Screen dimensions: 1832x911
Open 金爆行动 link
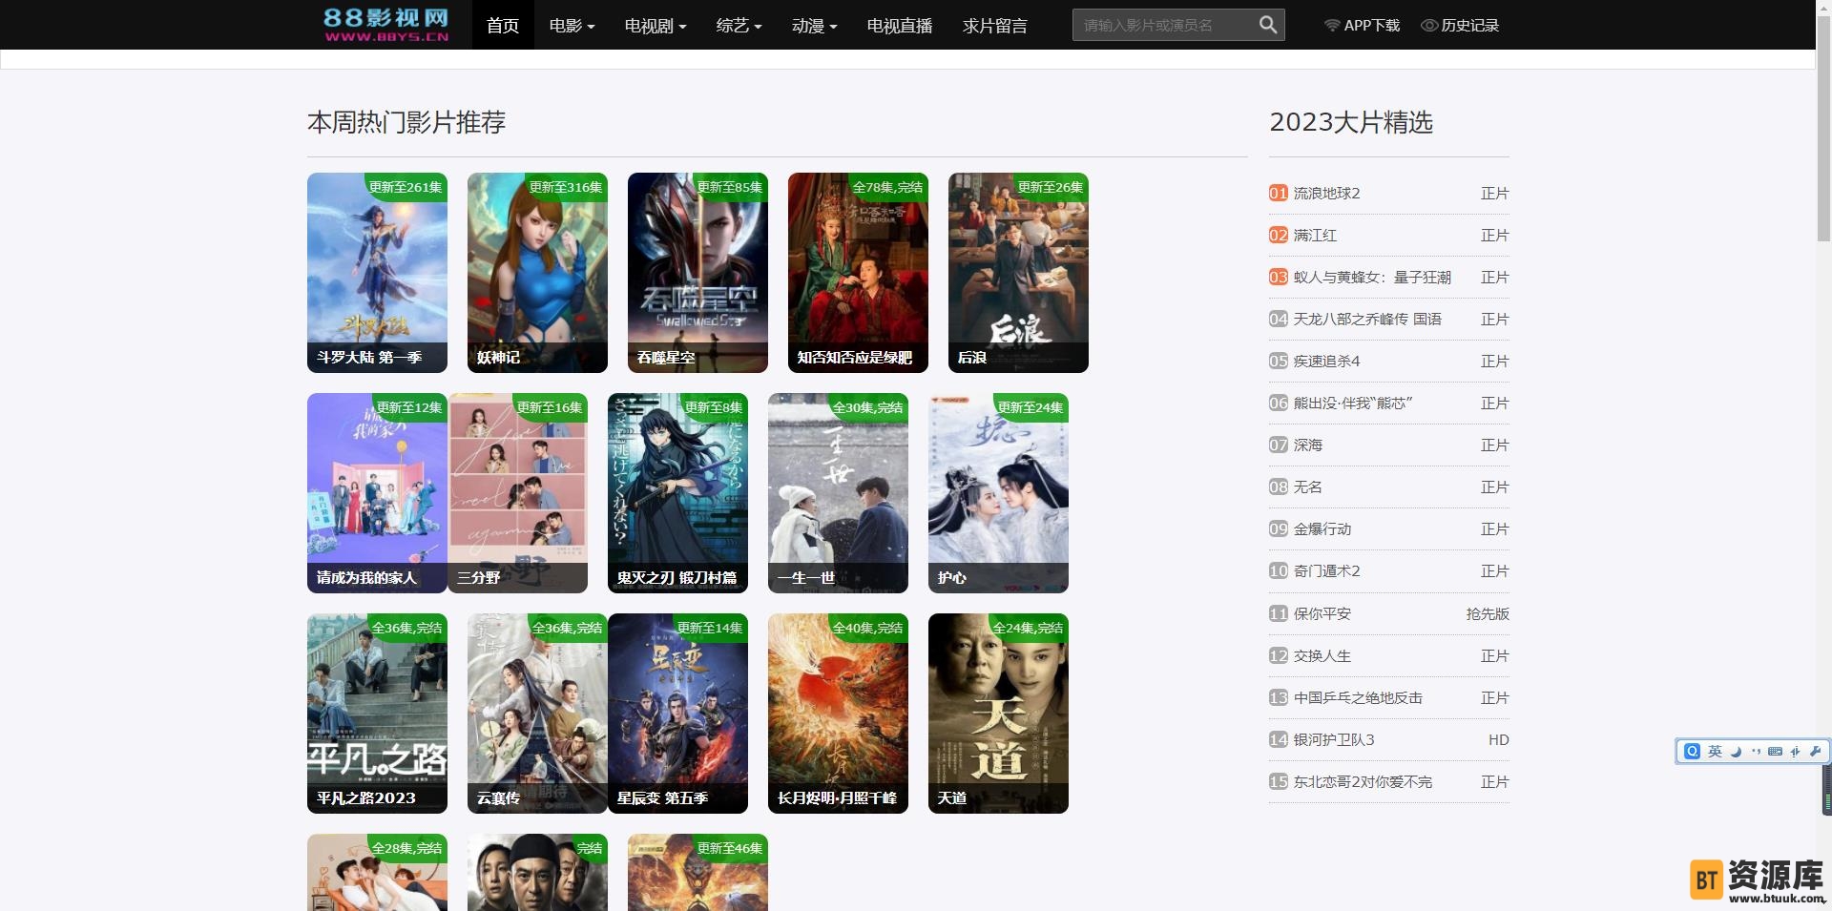click(1322, 529)
